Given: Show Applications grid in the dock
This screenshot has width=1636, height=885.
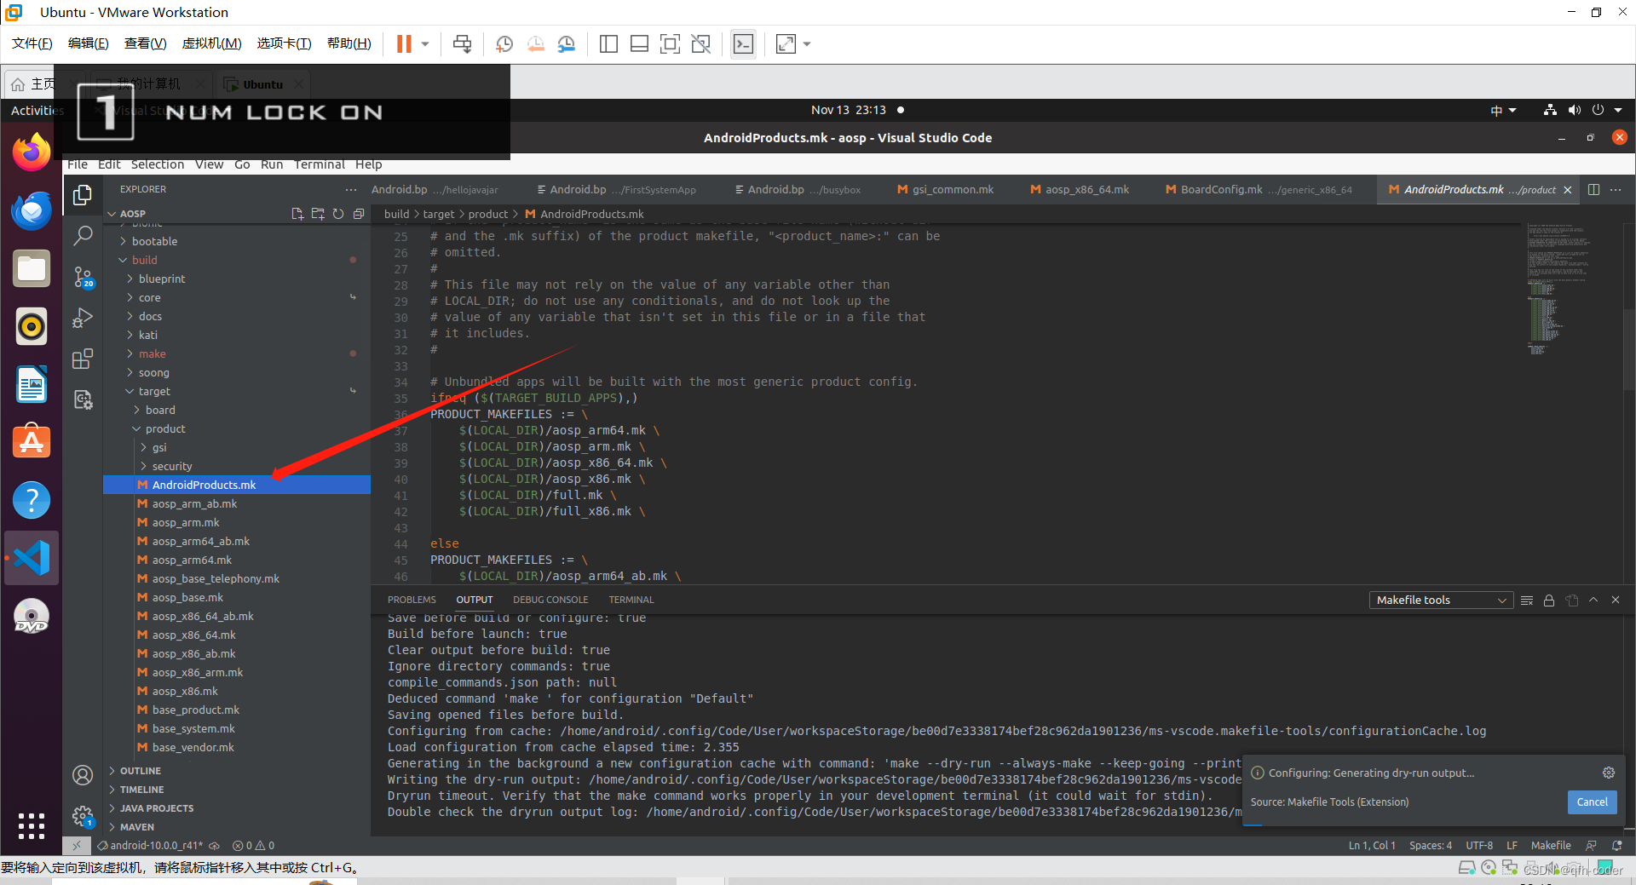Looking at the screenshot, I should tap(32, 825).
